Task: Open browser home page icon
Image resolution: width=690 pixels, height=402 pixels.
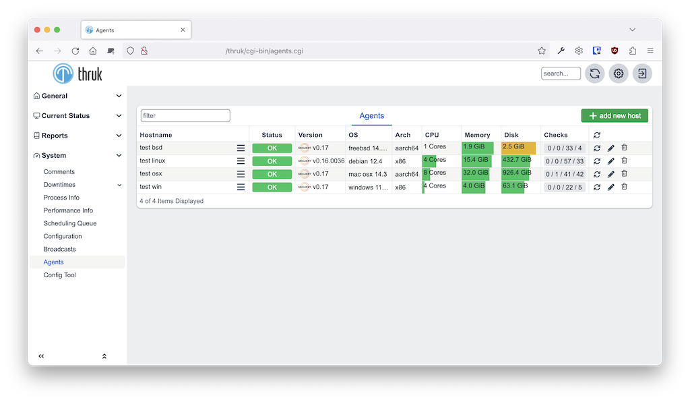Action: (93, 51)
